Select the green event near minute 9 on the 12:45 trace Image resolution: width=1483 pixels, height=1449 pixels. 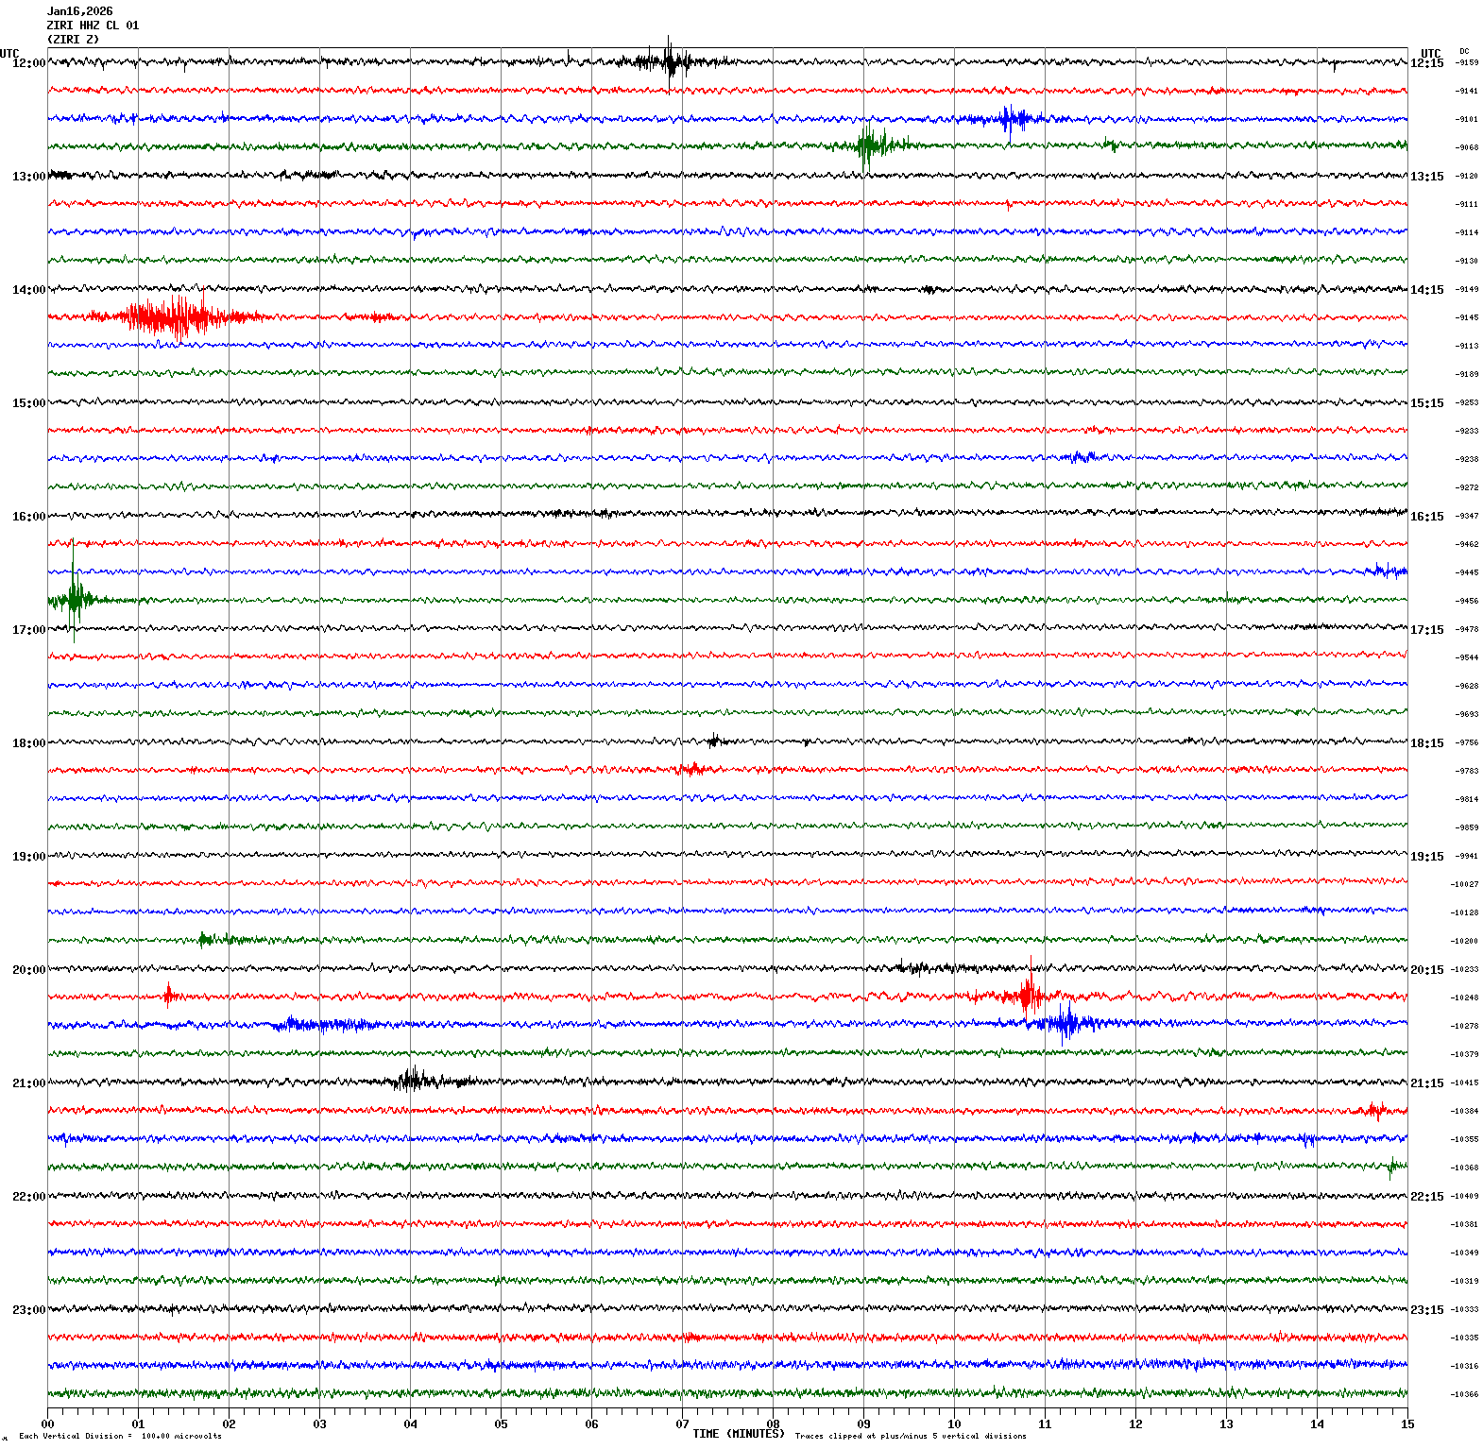868,145
